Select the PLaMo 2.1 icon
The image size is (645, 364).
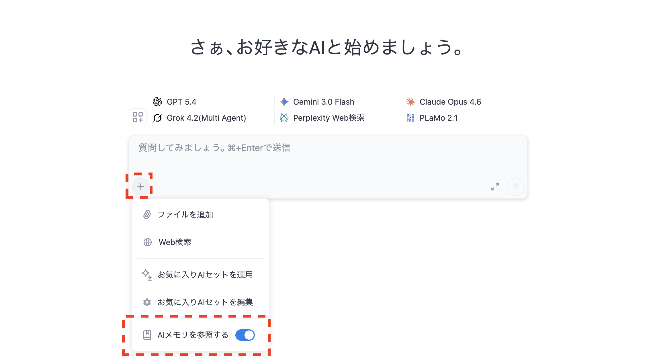pos(410,118)
